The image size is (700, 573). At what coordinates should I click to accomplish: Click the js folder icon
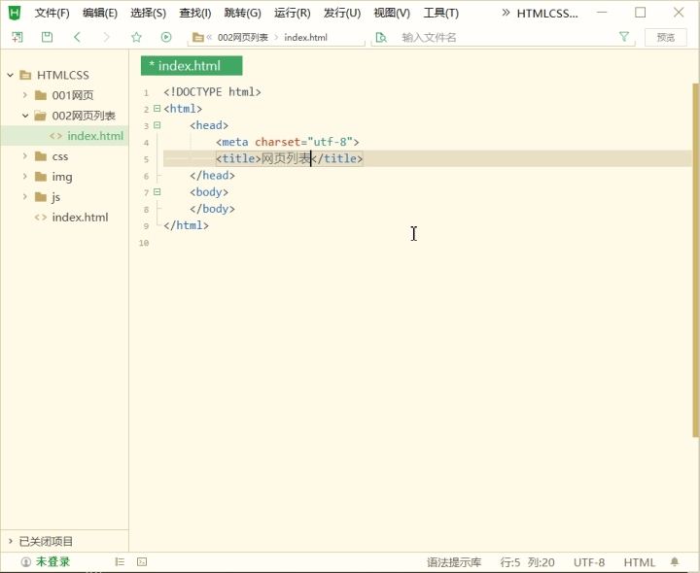coord(41,196)
